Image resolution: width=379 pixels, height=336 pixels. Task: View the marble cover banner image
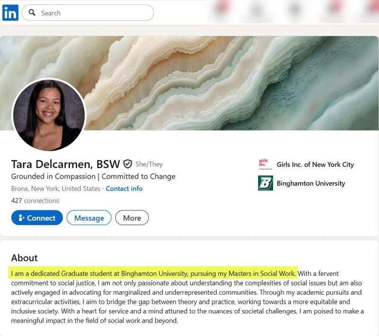189,83
